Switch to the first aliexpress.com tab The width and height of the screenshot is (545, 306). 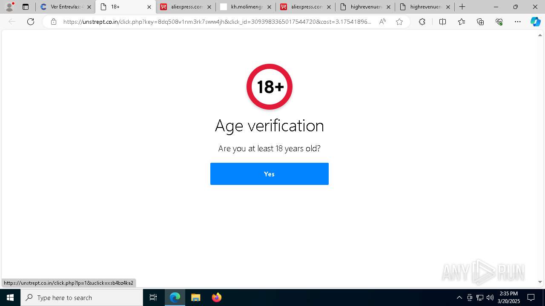186,7
